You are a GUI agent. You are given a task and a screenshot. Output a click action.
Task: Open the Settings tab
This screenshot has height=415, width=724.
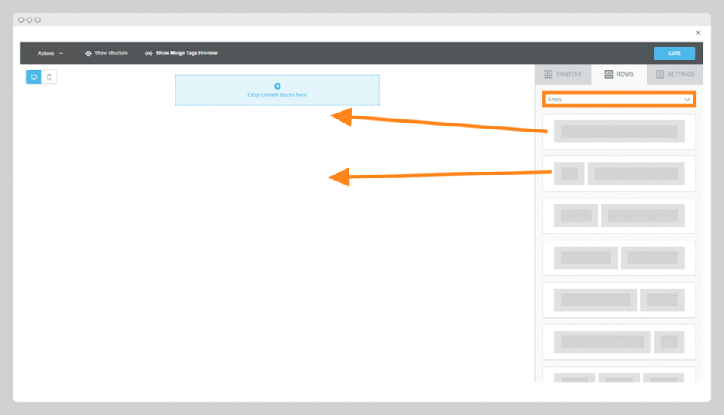click(x=675, y=74)
